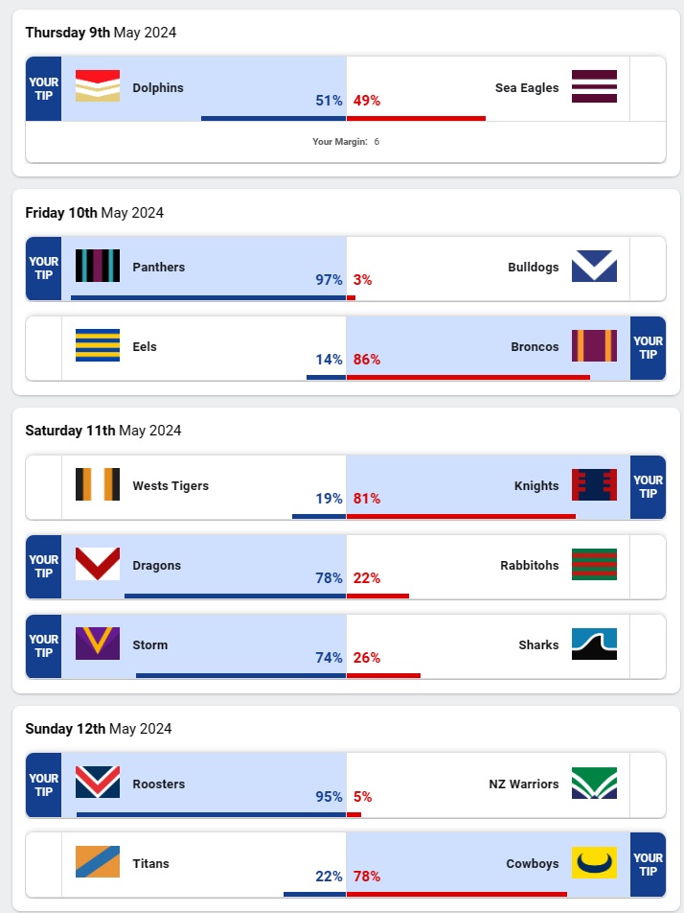Select the NZ Warriors team name
The width and height of the screenshot is (684, 913).
point(524,784)
